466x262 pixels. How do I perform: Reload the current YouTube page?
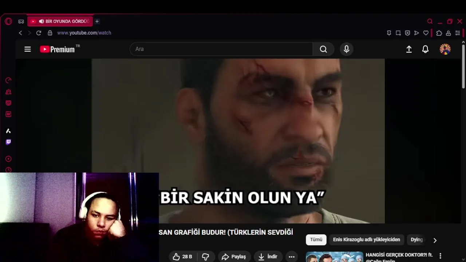(x=39, y=33)
